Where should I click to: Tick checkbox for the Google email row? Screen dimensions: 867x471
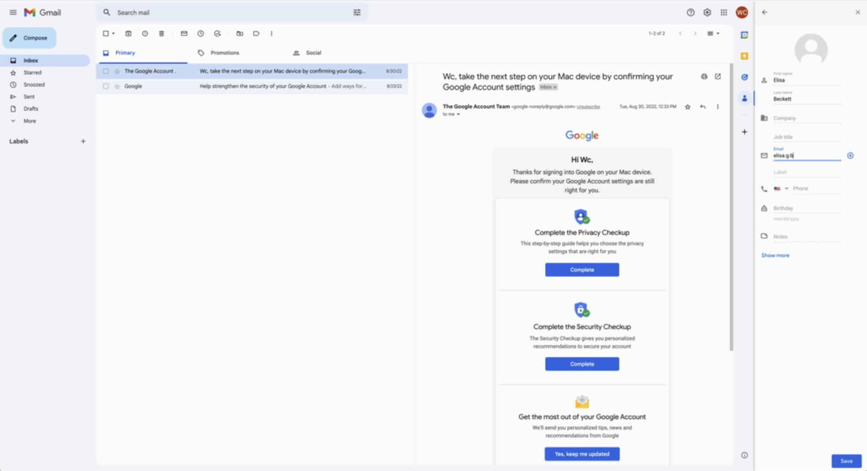click(x=106, y=86)
